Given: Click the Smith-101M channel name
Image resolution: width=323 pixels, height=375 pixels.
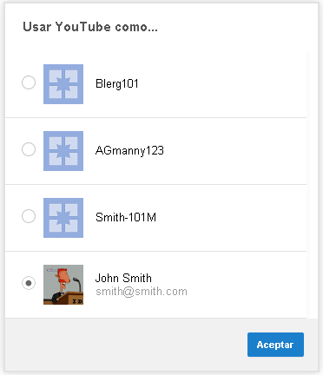Looking at the screenshot, I should (126, 217).
